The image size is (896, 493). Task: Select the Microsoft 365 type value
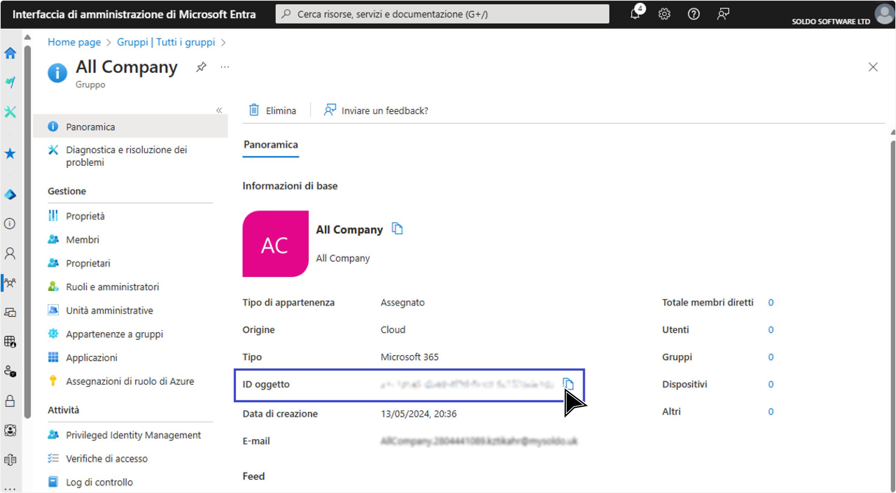point(409,357)
